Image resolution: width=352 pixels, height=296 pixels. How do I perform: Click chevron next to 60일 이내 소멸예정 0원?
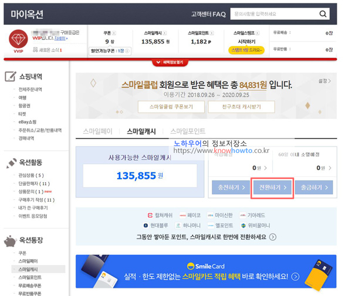(x=330, y=168)
